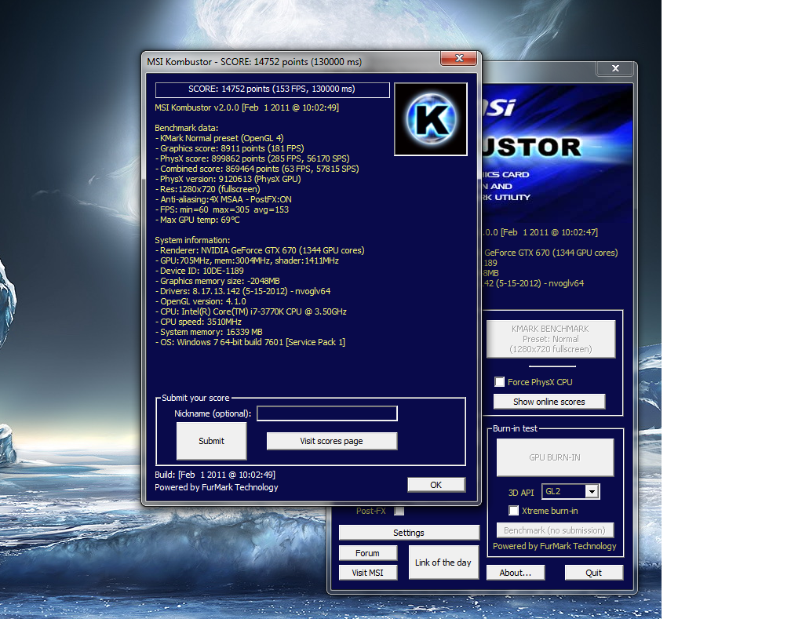The width and height of the screenshot is (791, 619).
Task: Click the Visit MSI button
Action: (x=367, y=573)
